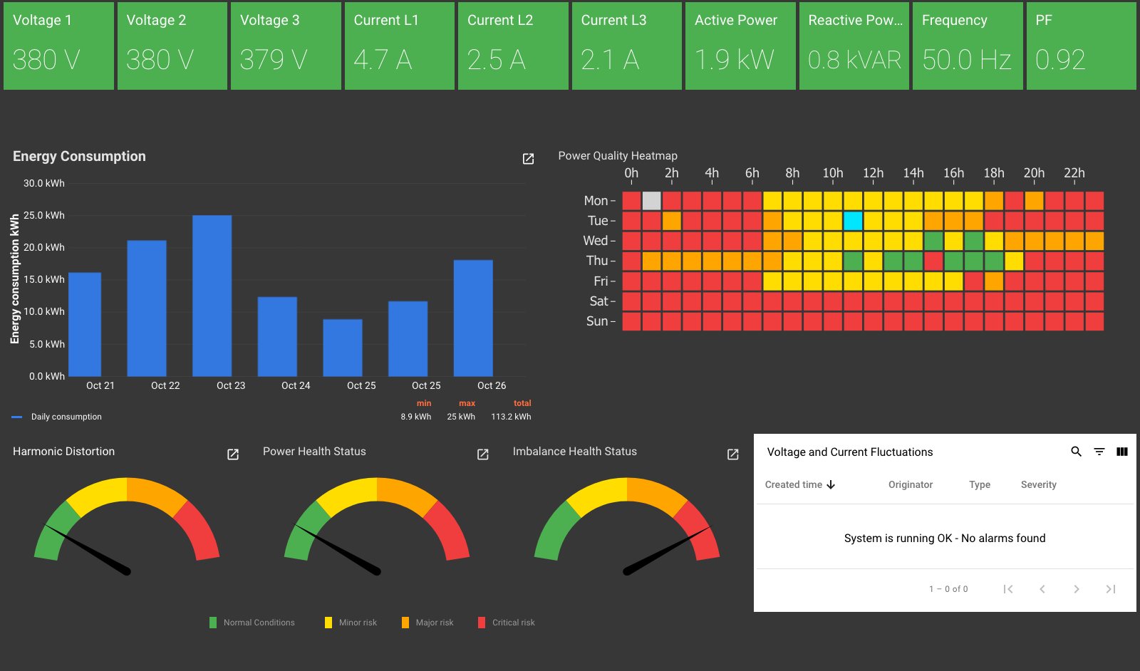This screenshot has width=1140, height=671.
Task: Show columns selector in alarms table
Action: 1122,452
